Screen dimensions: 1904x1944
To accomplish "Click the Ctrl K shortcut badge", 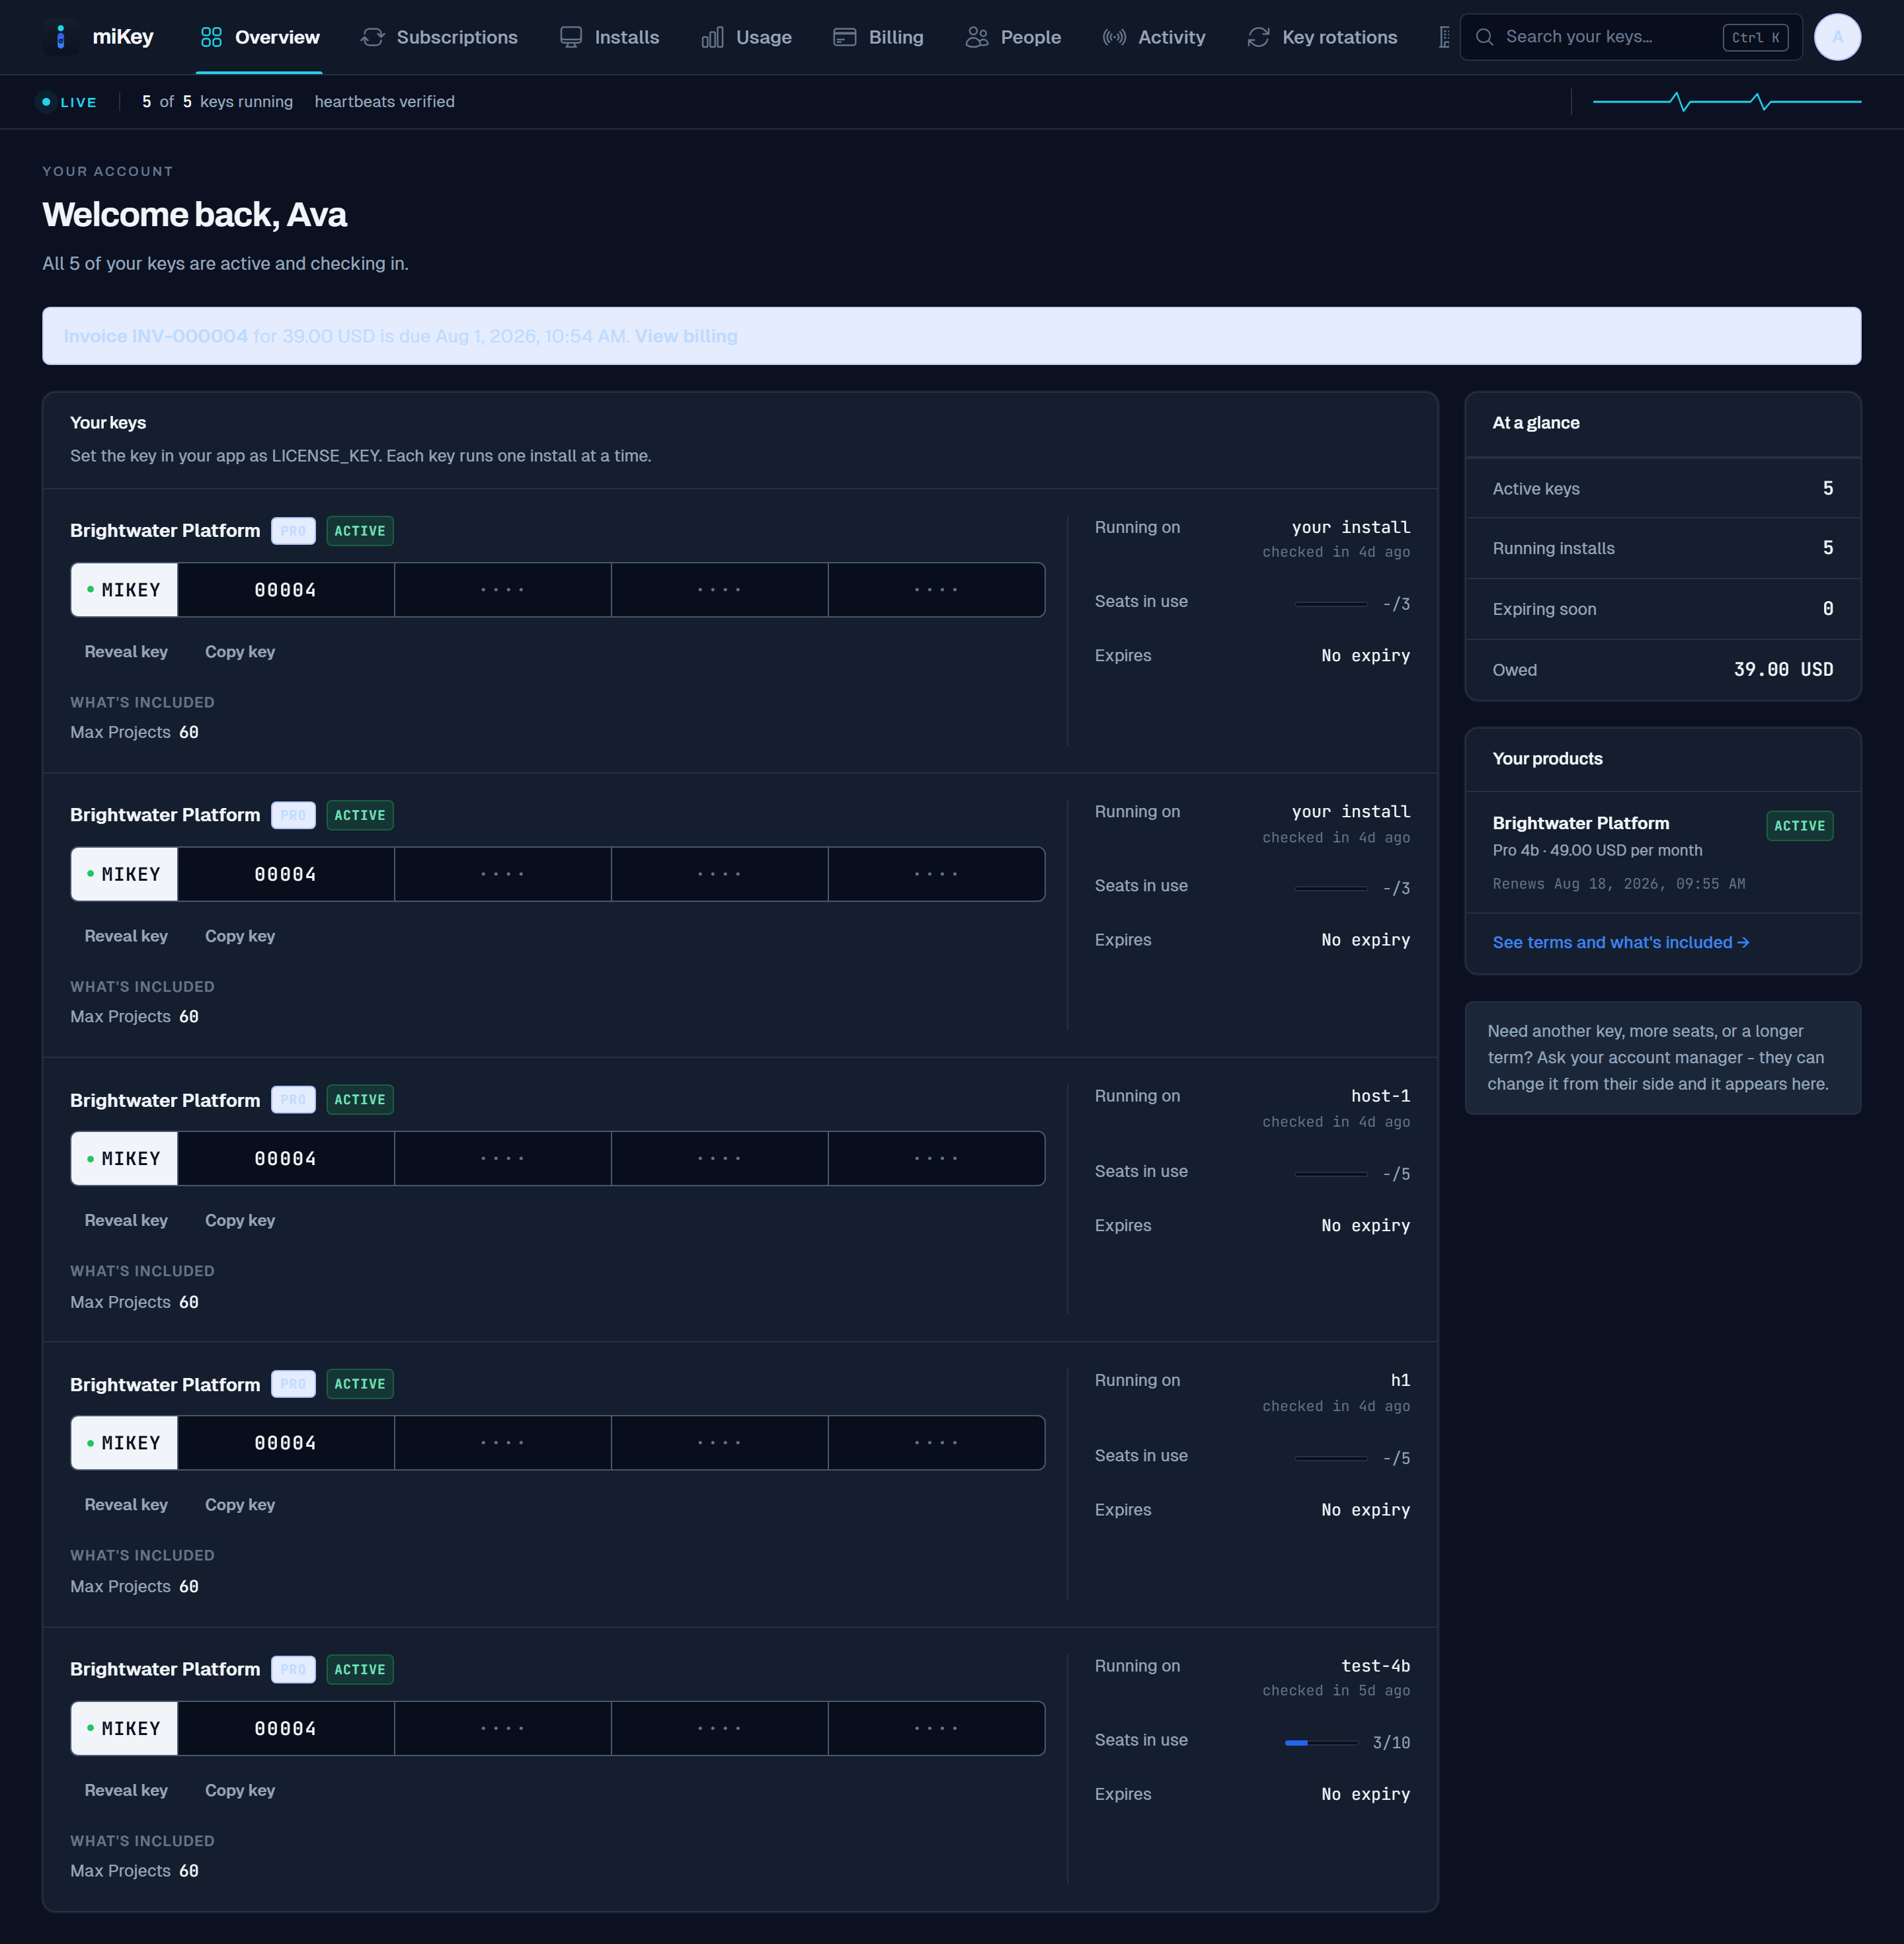I will 1755,37.
